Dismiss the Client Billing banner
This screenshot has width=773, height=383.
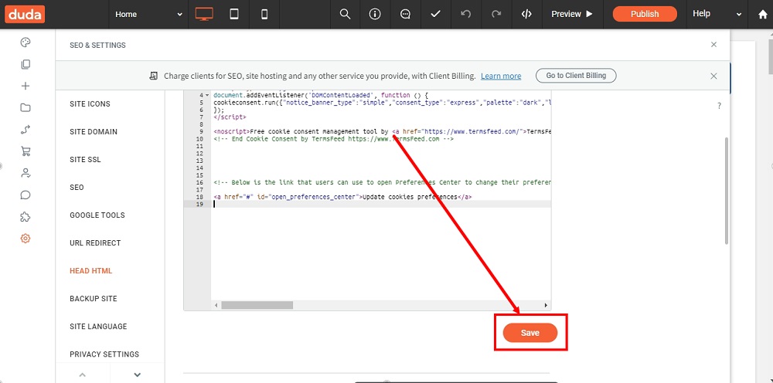(x=713, y=76)
